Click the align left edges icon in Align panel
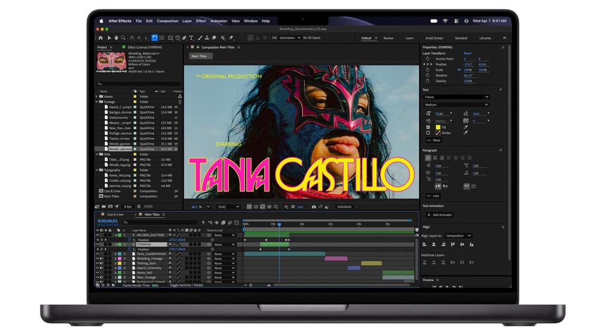Screen dimensions: 607x335 point(424,244)
